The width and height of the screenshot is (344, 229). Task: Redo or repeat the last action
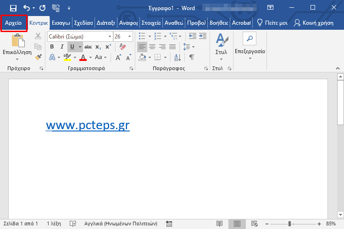[42, 8]
